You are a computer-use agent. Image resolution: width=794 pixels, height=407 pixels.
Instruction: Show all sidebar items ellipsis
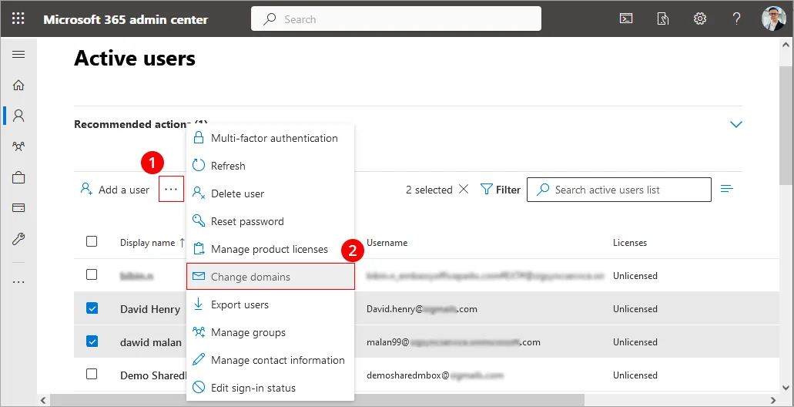click(x=18, y=282)
